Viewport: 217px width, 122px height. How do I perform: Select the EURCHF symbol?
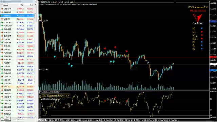(x=7, y=36)
